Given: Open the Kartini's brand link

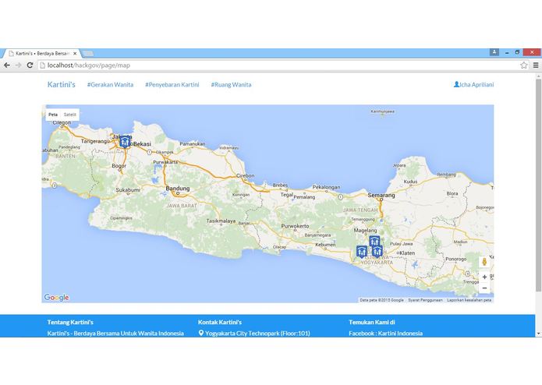Looking at the screenshot, I should 61,85.
